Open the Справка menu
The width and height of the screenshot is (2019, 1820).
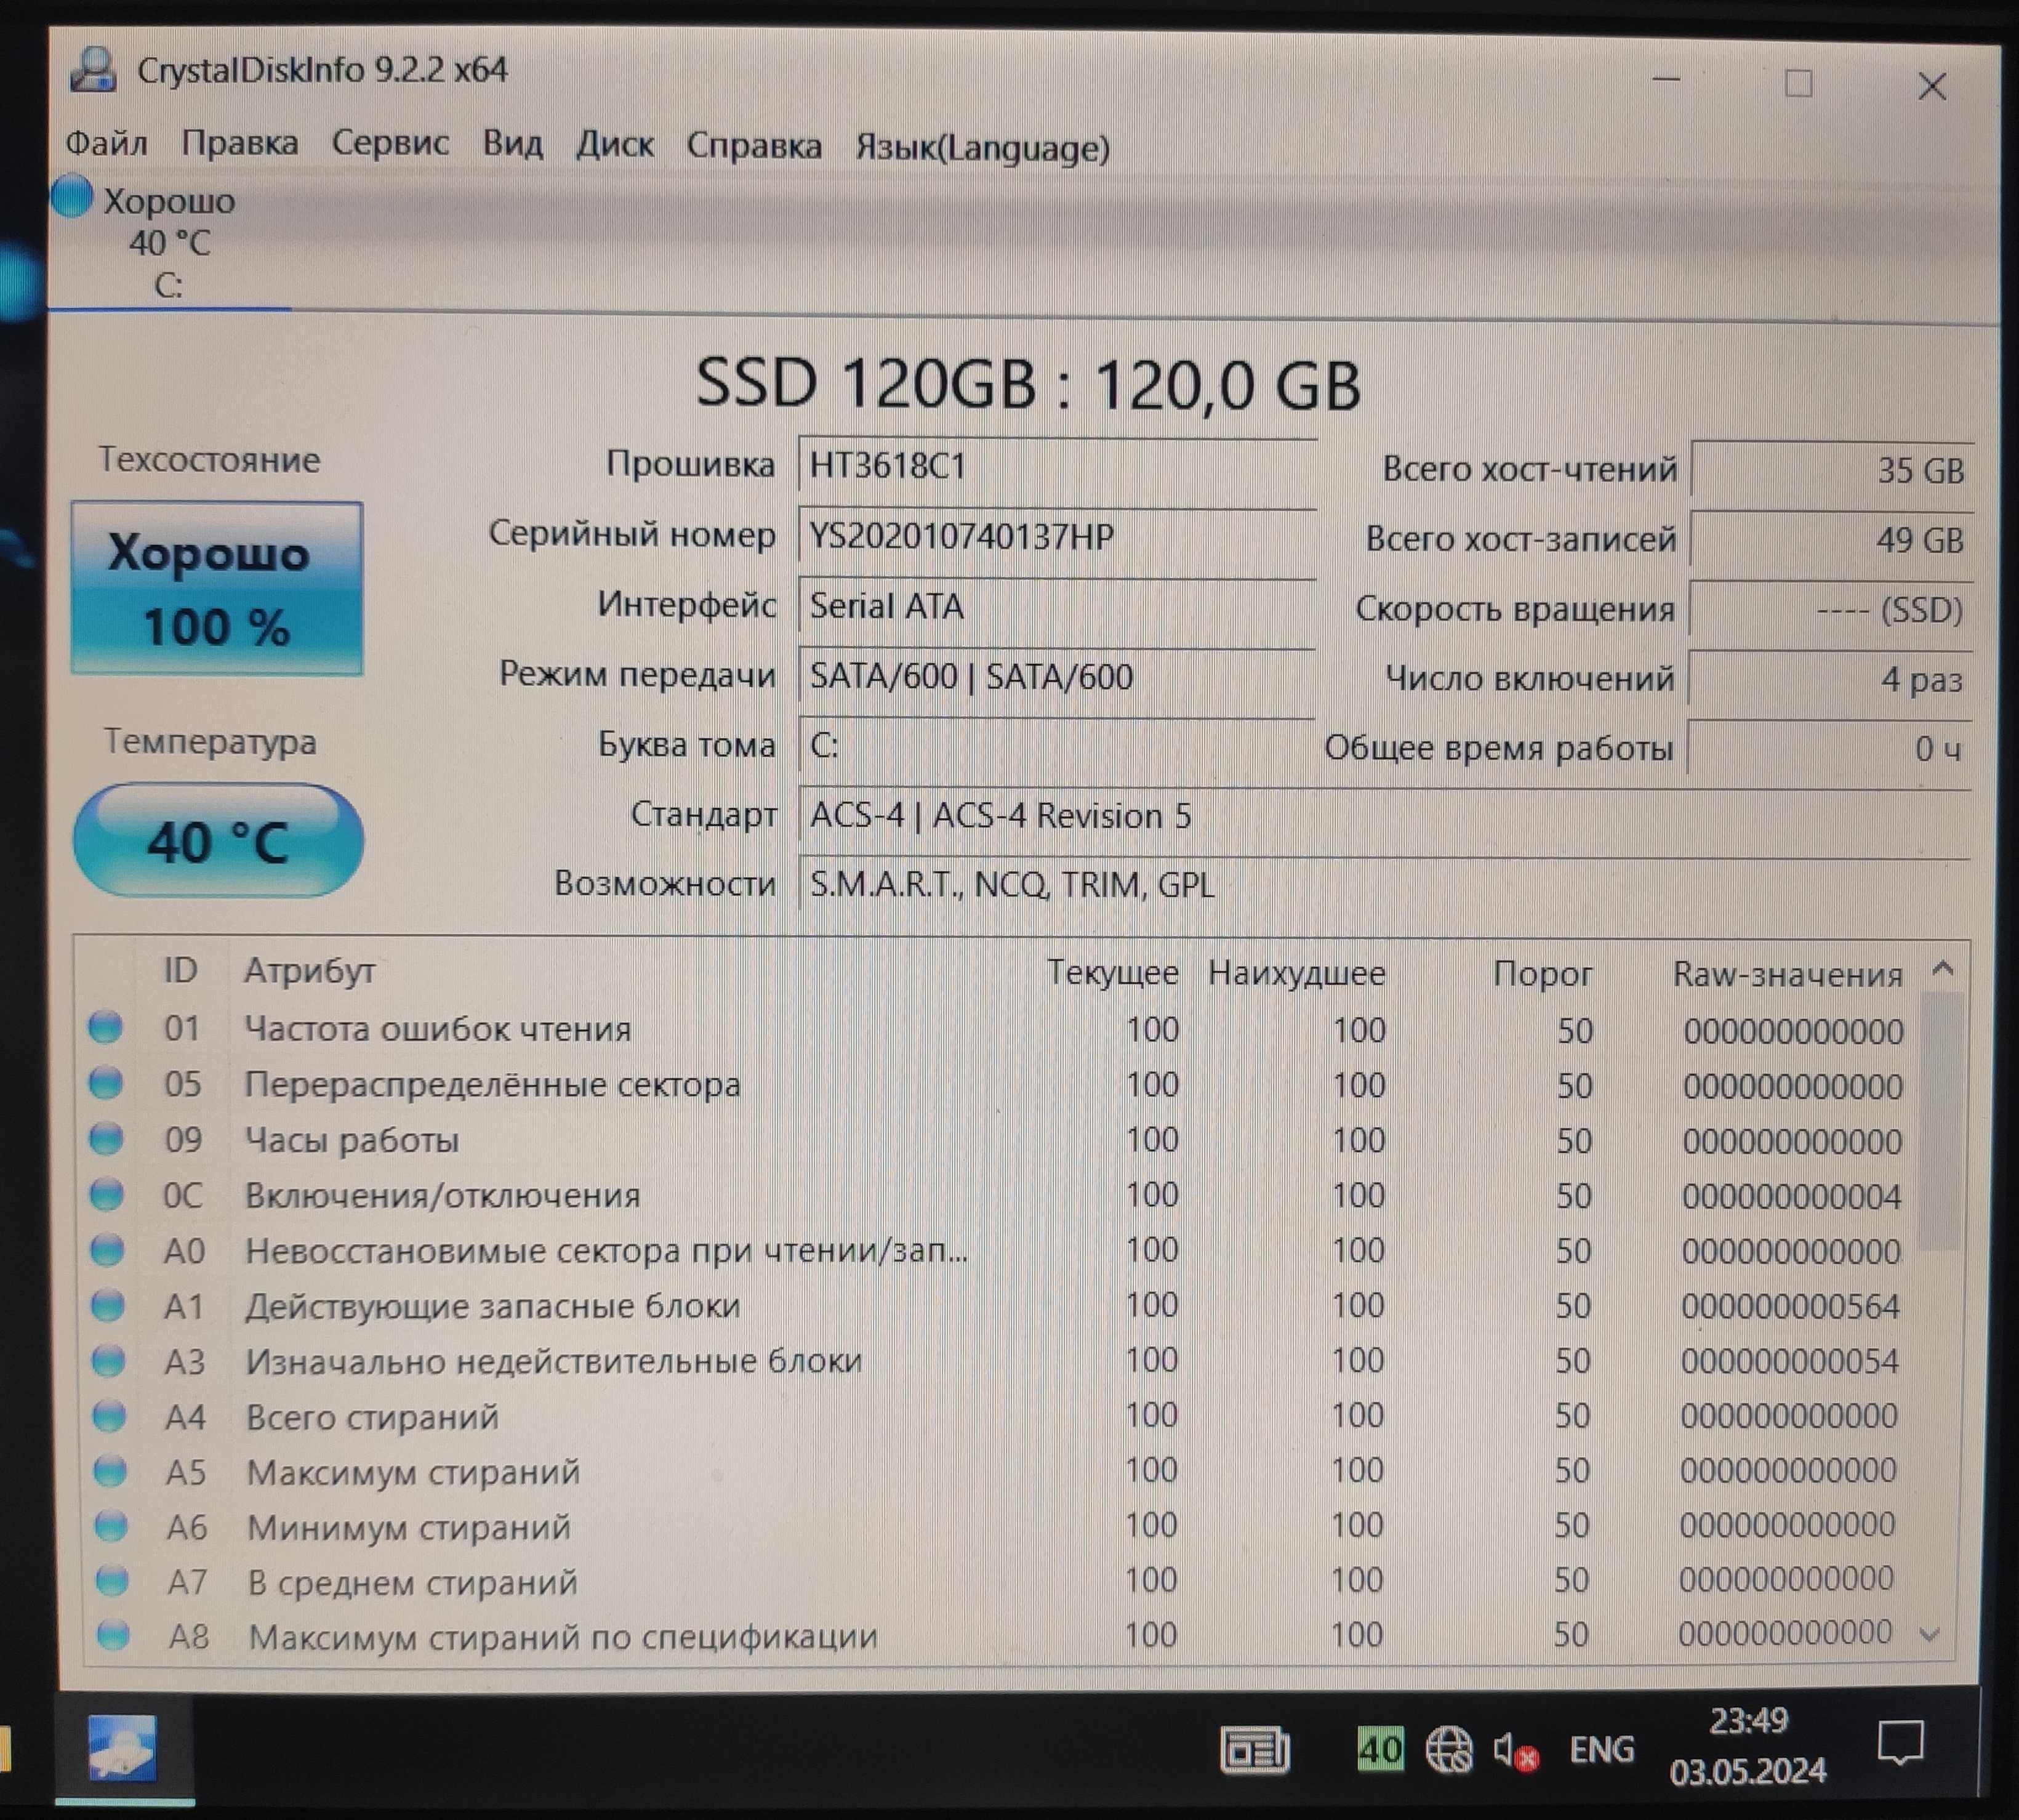[755, 146]
